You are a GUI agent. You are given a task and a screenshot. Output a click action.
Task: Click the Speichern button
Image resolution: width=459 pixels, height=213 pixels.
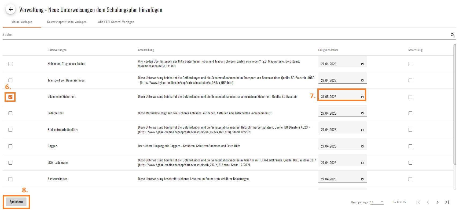point(16,202)
